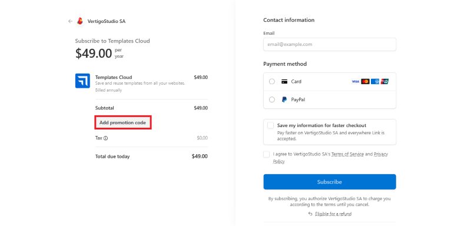Viewport: 471px width, 226px height.
Task: Click the Total due today $49.00 amount
Action: [200, 157]
